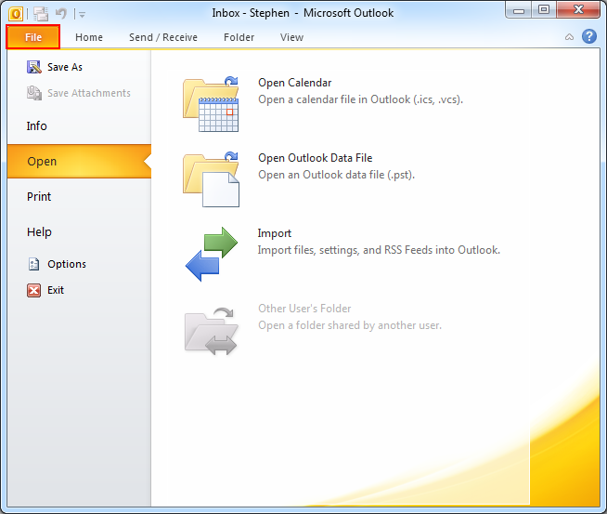Click the Save Attachments icon
607x514 pixels.
[34, 93]
